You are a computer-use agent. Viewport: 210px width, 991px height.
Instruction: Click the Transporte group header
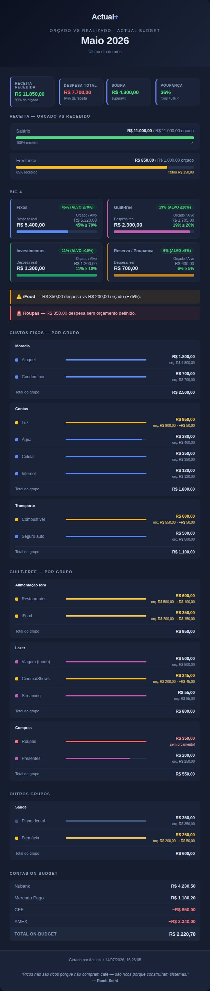point(25,506)
